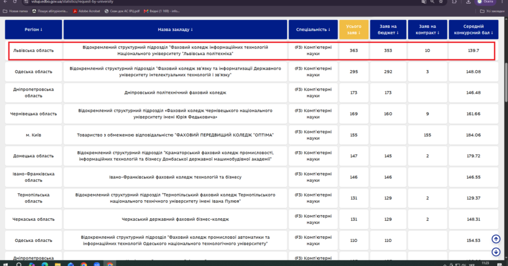Open the Adobe Acrobat bookmark
The height and width of the screenshot is (266, 508).
coord(86,11)
